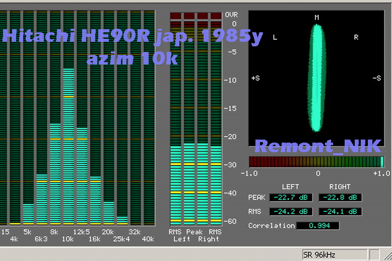392x261 pixels.
Task: Click the left RMS value field
Action: tap(291, 212)
